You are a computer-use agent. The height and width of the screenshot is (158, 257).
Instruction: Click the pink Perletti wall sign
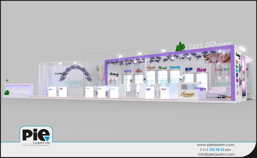coord(201,70)
